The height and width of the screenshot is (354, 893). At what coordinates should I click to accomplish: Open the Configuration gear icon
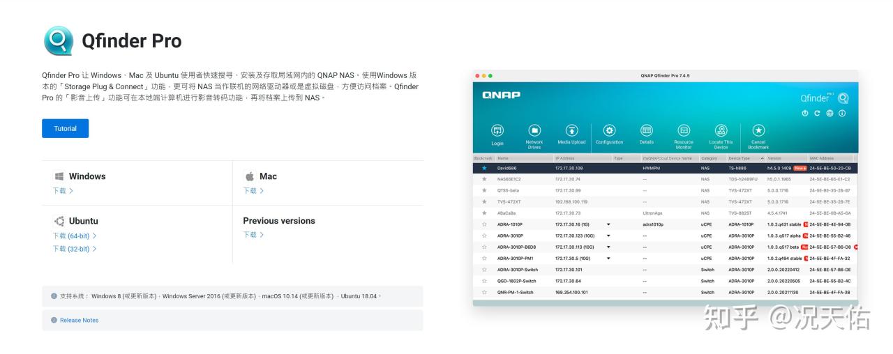(609, 130)
